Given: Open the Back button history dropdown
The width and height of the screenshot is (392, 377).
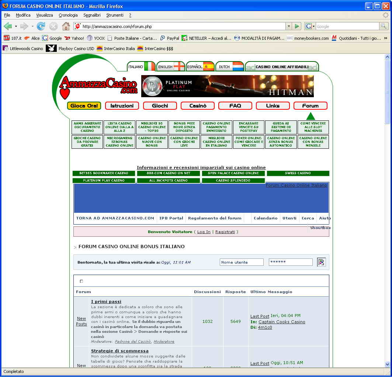Looking at the screenshot, I should coord(16,26).
